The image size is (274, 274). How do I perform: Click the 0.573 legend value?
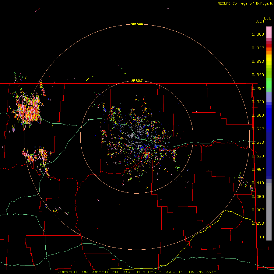pyautogui.click(x=258, y=142)
